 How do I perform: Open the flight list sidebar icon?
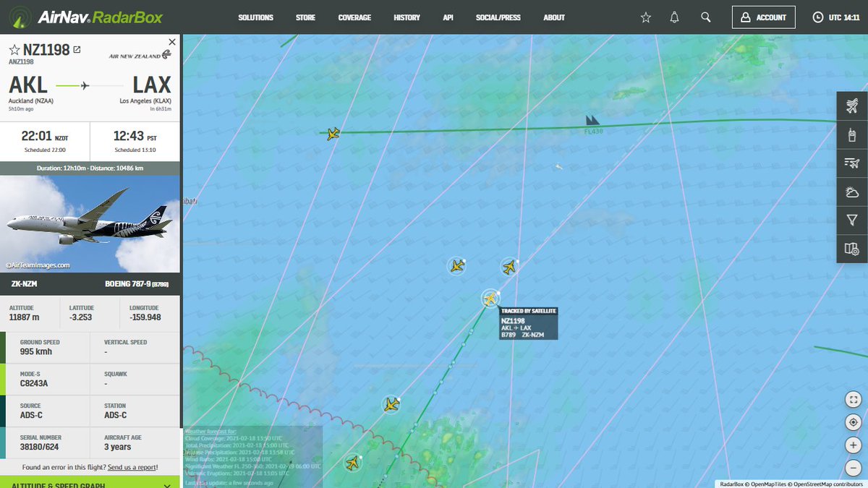point(852,163)
